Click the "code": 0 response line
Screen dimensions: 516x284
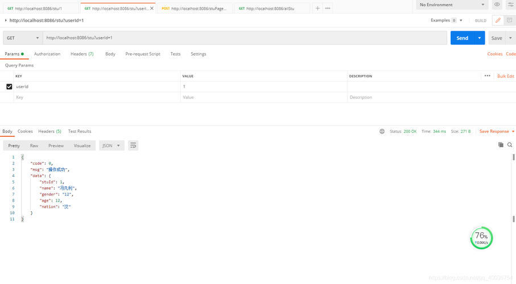click(42, 164)
